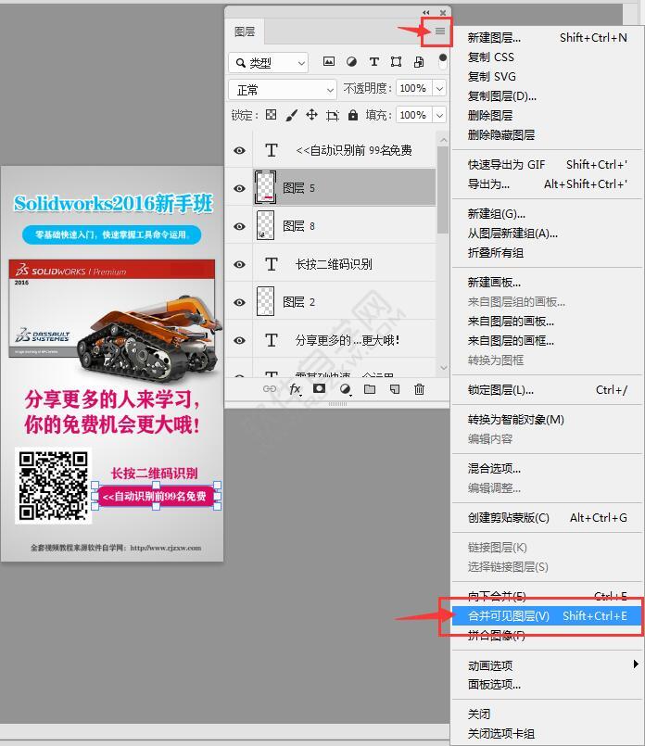Viewport: 645px width, 746px height.
Task: Click the delete layer trash icon
Action: pos(419,389)
